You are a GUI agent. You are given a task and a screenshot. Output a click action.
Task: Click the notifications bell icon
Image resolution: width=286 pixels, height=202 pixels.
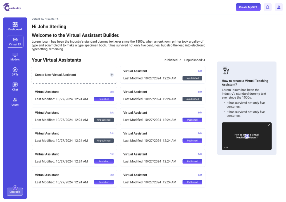(268, 7)
